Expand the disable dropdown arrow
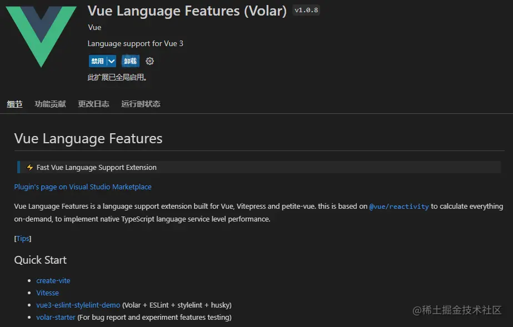513x327 pixels. [x=112, y=61]
